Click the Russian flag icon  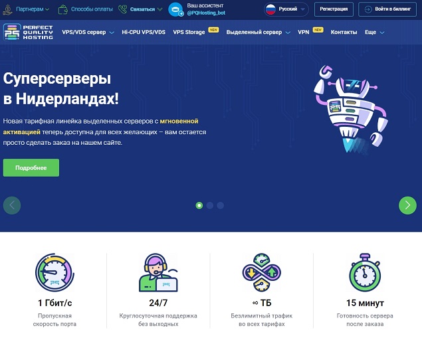[x=270, y=9]
